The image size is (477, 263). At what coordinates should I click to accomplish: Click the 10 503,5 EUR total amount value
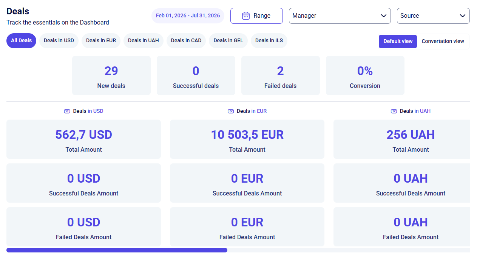click(x=247, y=135)
